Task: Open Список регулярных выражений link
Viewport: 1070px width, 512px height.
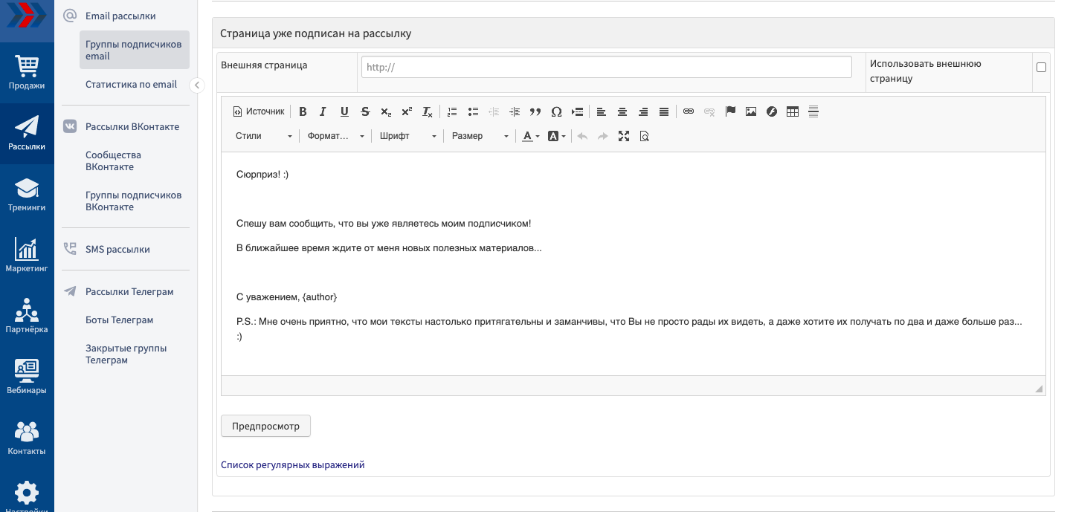Action: coord(292,465)
